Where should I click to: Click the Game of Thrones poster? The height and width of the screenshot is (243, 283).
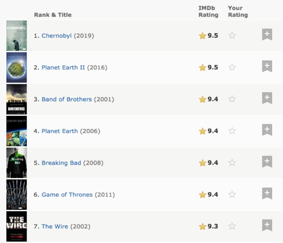16,195
